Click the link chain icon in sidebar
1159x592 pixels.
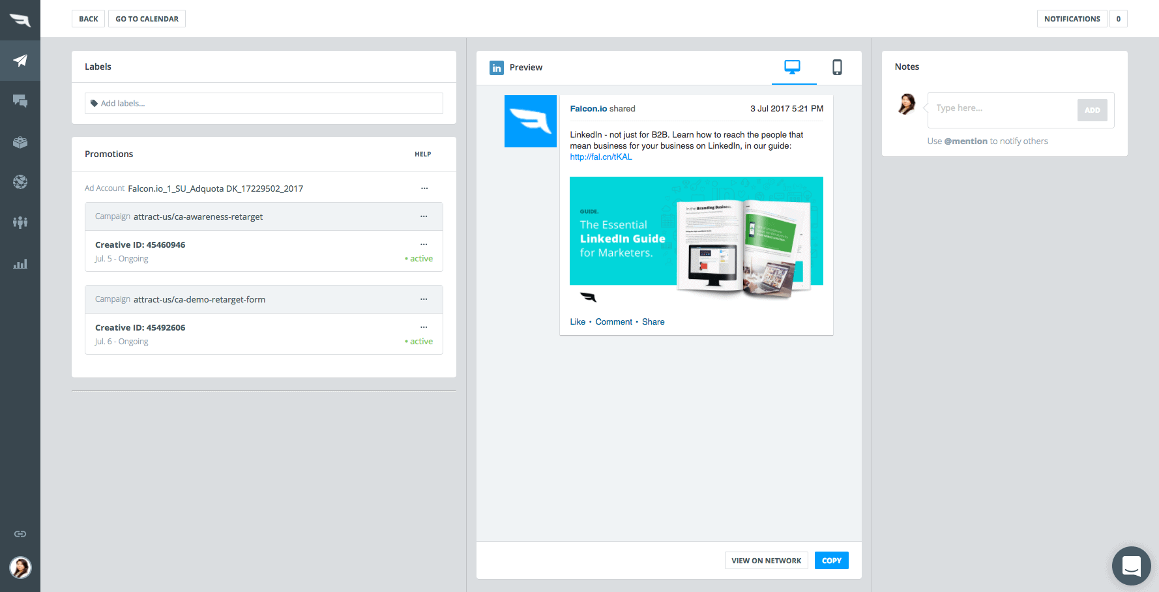[20, 534]
